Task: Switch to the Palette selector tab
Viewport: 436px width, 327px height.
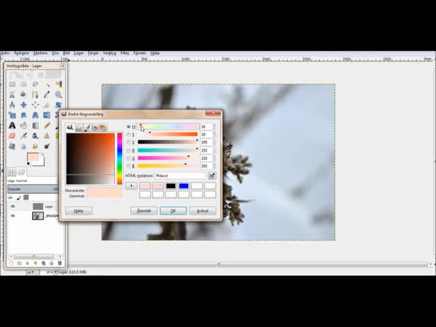Action: click(103, 127)
